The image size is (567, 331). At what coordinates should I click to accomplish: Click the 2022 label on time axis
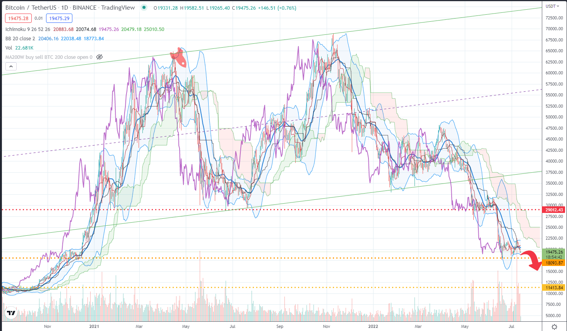coord(373,326)
